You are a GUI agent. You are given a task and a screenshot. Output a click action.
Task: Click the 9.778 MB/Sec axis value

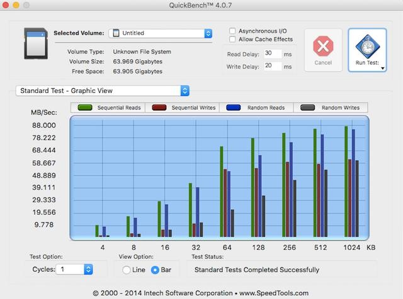coord(44,225)
